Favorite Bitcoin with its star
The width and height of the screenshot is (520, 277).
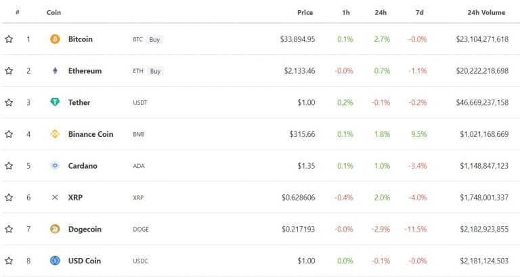point(9,39)
